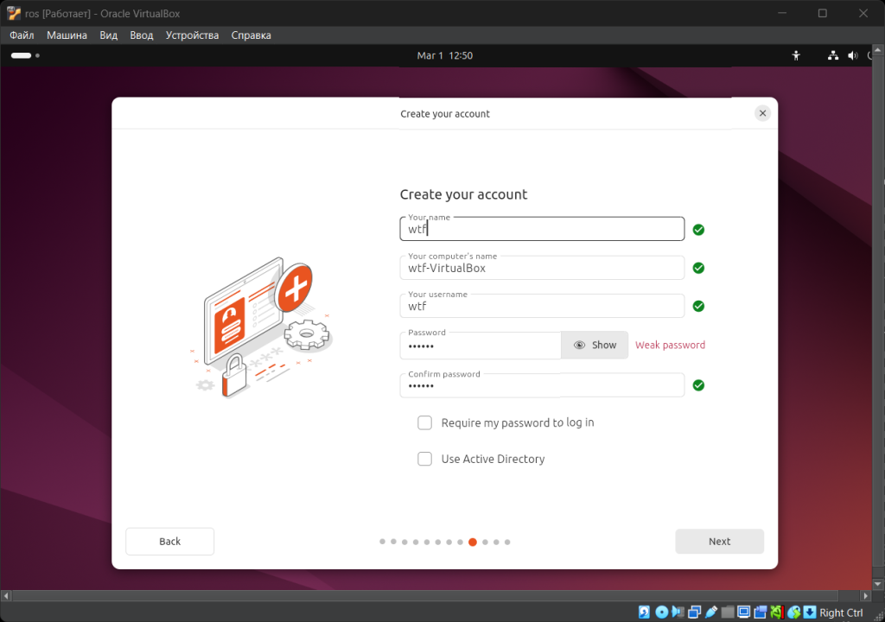Focus the Password field

tap(481, 346)
